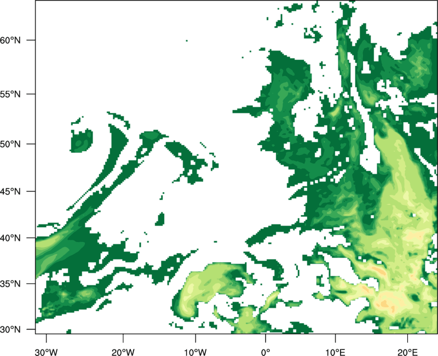
Task: Click the 30°W longitude label
Action: 47,352
